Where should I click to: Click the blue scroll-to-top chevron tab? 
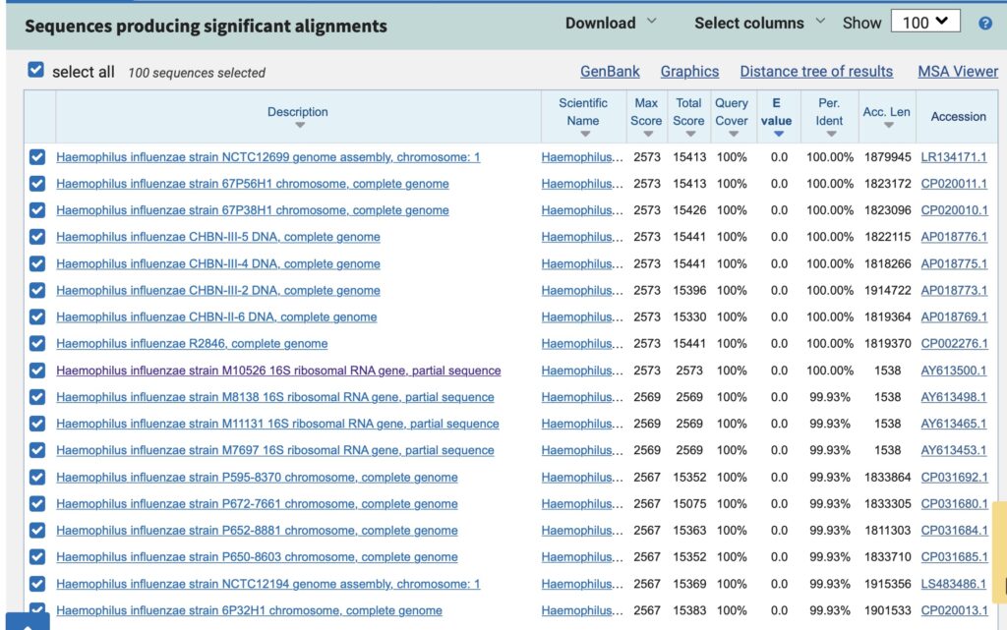coord(28,622)
